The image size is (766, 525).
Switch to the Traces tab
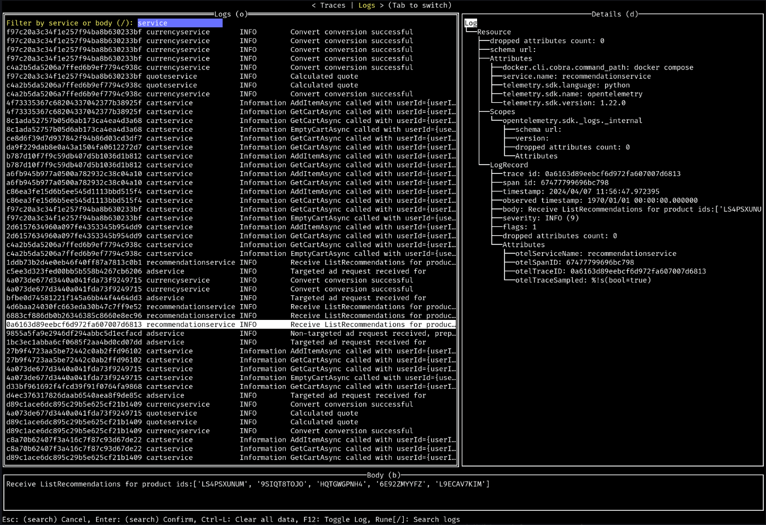(332, 5)
